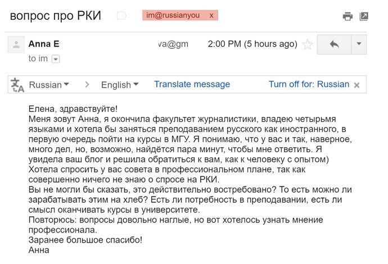Click the sender avatar icon
The height and width of the screenshot is (264, 388).
(x=16, y=45)
